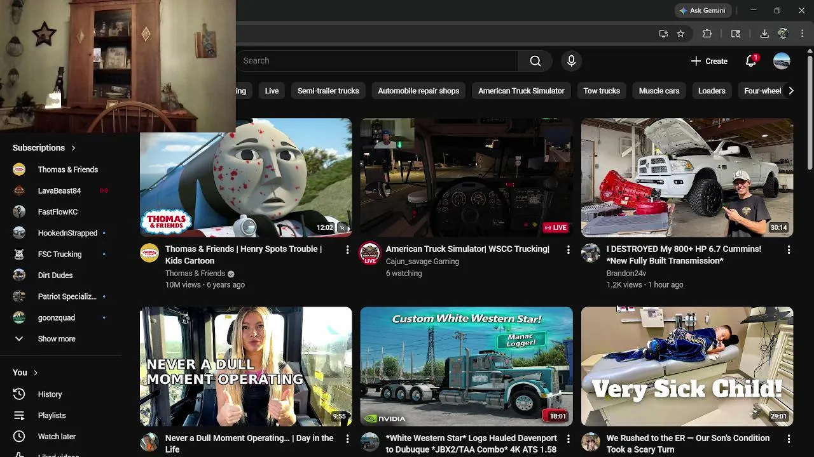Open the Watch later clock icon

click(19, 437)
